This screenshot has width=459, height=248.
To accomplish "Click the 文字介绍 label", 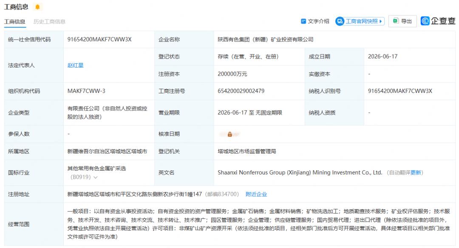I will [x=318, y=21].
